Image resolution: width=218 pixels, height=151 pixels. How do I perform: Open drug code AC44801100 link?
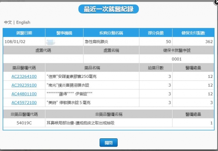coord(24,94)
